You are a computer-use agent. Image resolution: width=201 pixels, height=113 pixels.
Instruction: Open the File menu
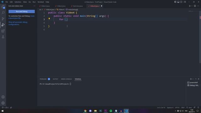7,2
